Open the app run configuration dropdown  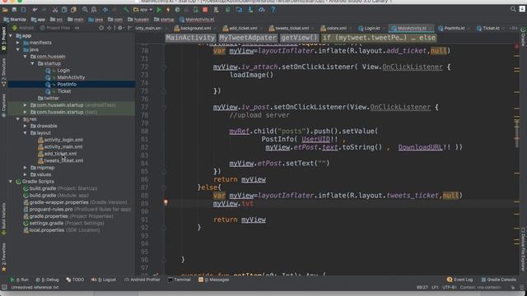point(142,10)
